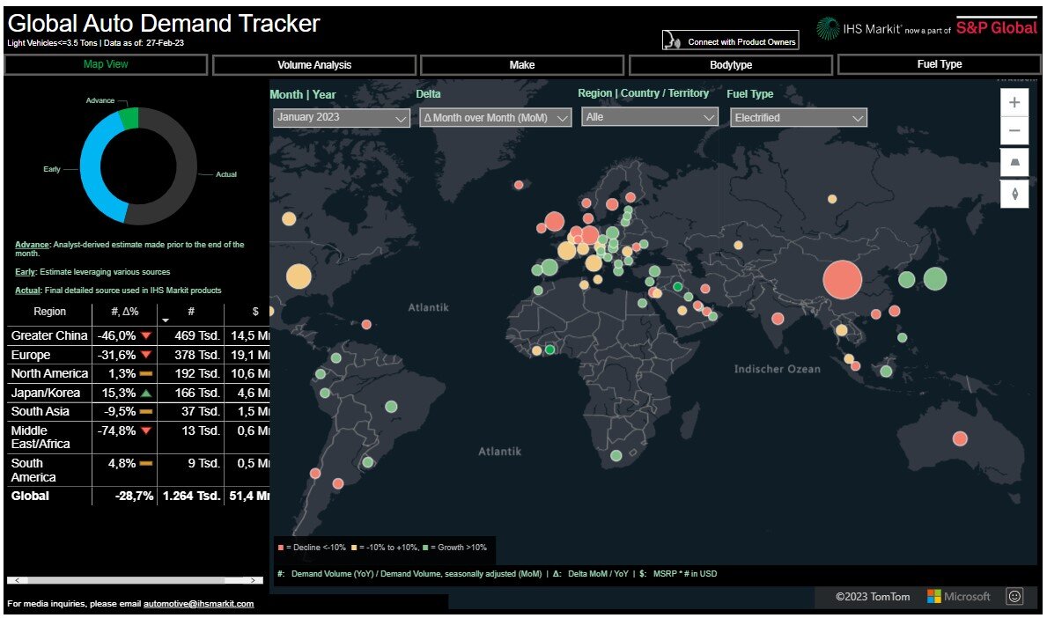This screenshot has height=618, width=1047.
Task: Open the Region dropdown set to Alle
Action: tap(650, 117)
